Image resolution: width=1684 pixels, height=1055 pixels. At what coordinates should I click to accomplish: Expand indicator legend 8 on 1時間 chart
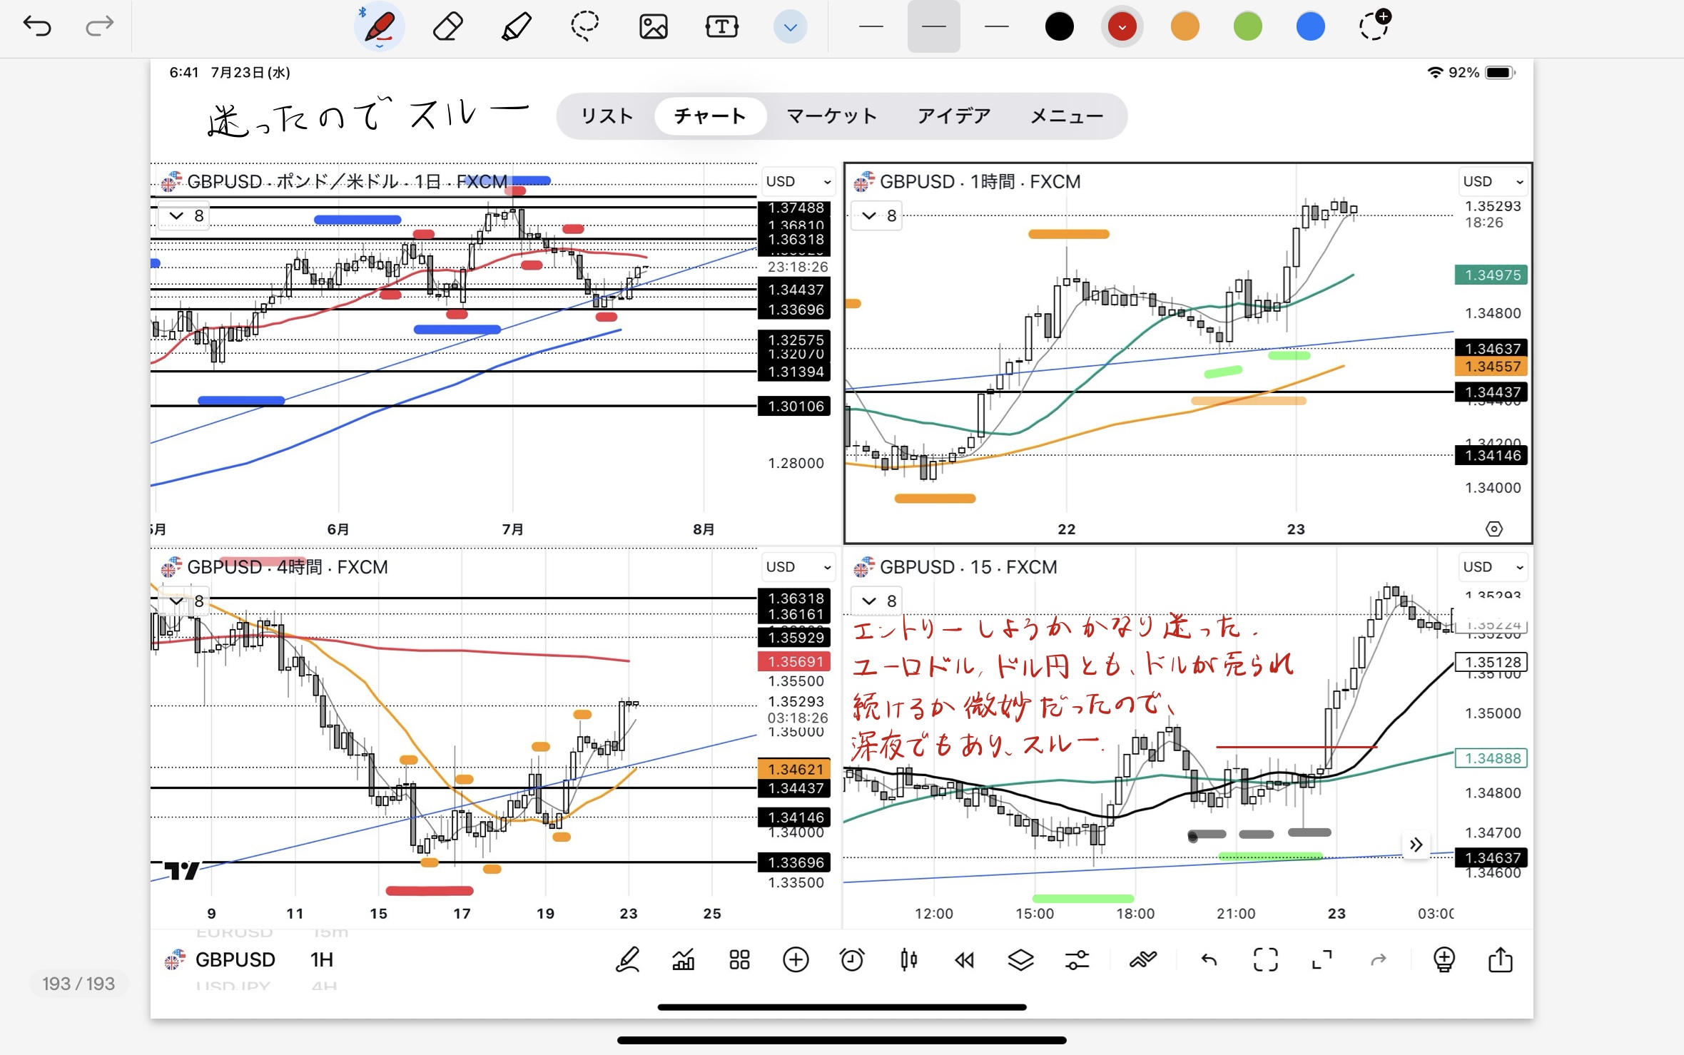point(878,215)
